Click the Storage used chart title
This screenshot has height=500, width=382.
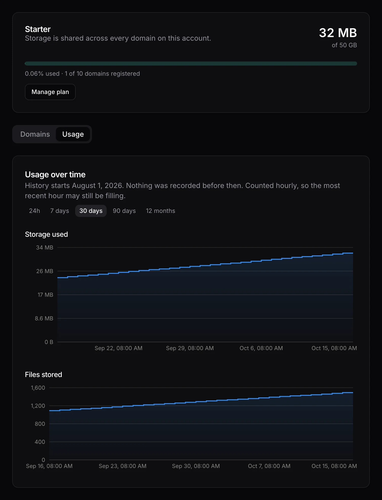pyautogui.click(x=46, y=234)
